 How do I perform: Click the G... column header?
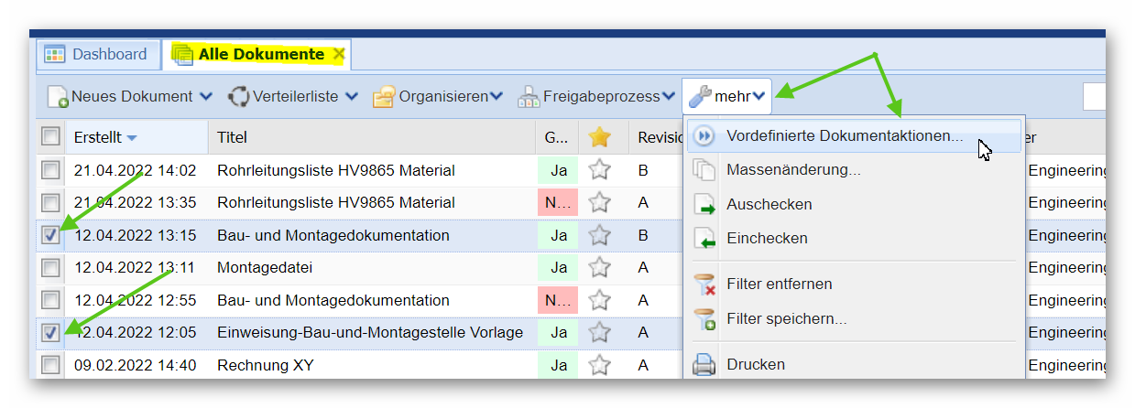(x=557, y=137)
